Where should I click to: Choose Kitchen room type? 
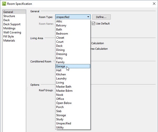click(73, 74)
